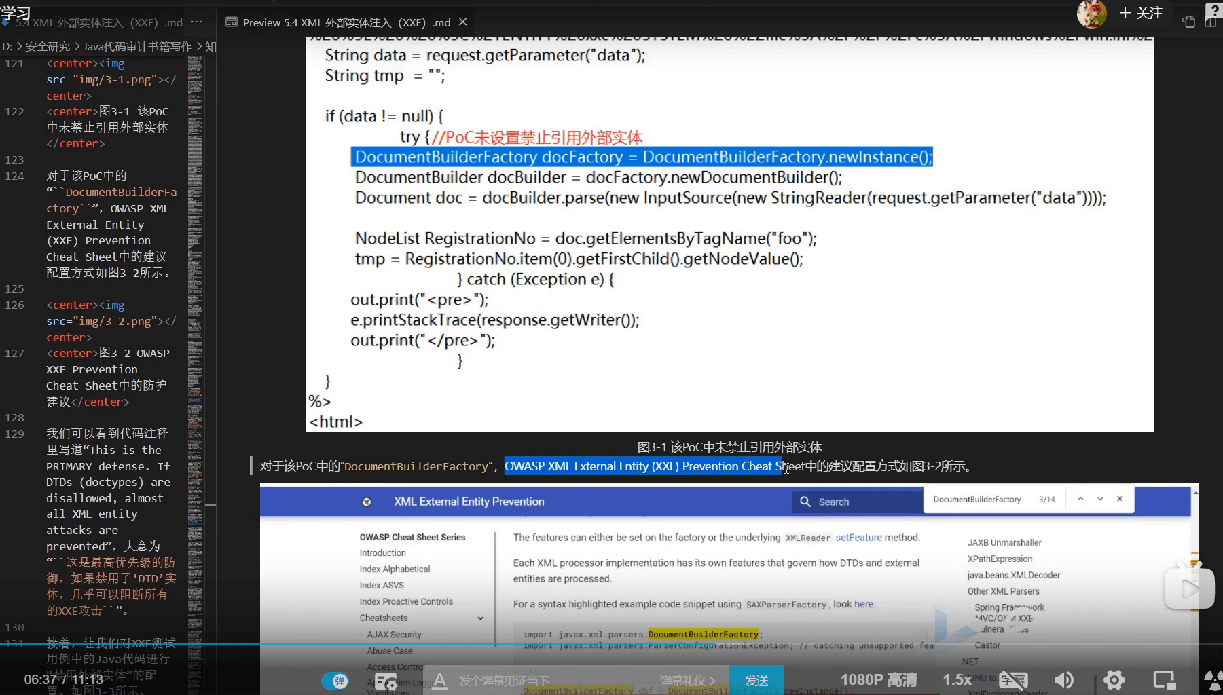
Task: Go to previous find match arrow
Action: (x=1080, y=499)
